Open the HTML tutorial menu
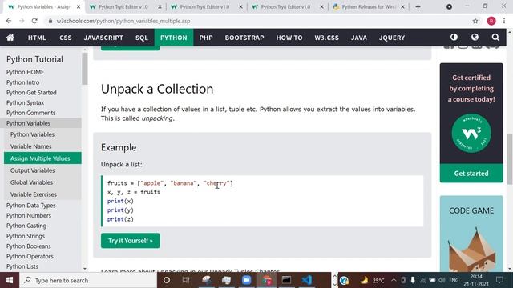 [37, 38]
